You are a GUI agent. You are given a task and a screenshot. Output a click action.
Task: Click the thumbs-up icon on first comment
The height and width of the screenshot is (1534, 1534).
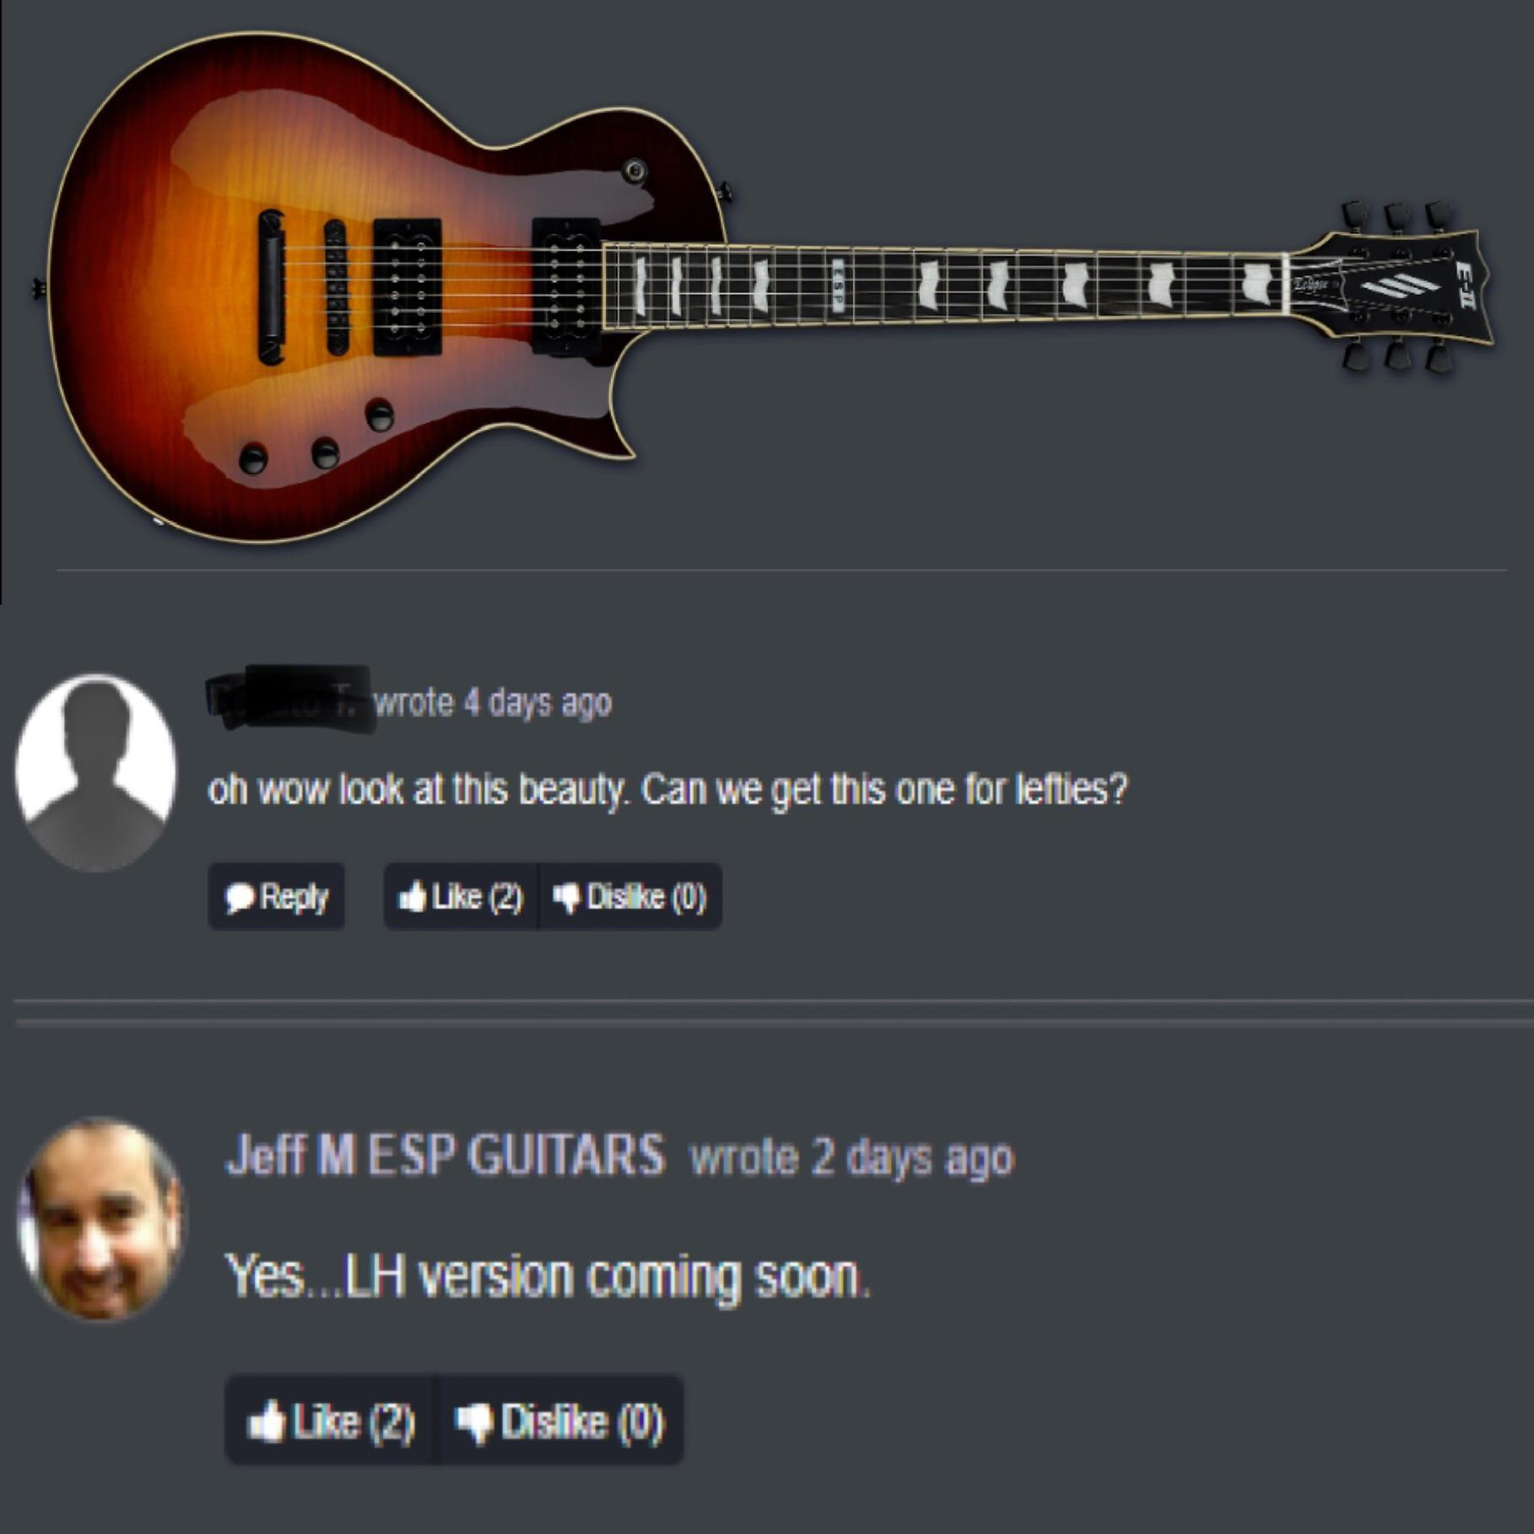tap(412, 896)
